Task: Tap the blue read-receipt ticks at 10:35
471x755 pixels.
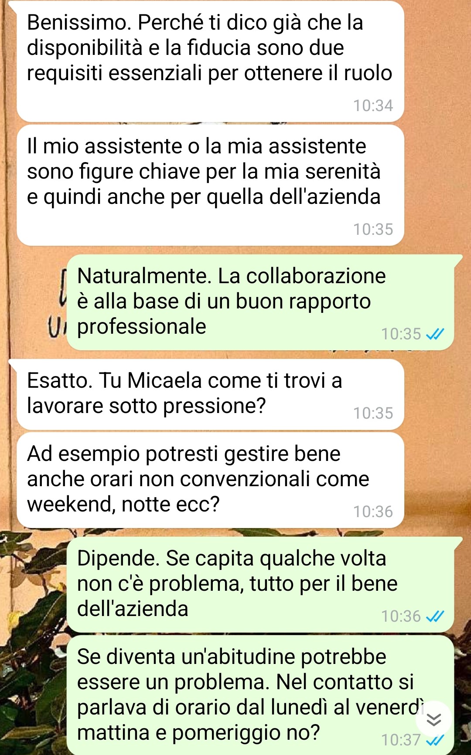Action: tap(435, 334)
